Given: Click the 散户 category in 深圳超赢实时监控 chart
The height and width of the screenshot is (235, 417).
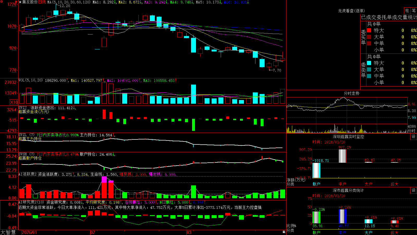Looking at the screenshot, I should pyautogui.click(x=316, y=184).
